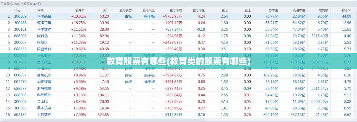The height and width of the screenshot is (122, 357).
Task: Select stock code 300503
Action: pyautogui.click(x=20, y=108)
